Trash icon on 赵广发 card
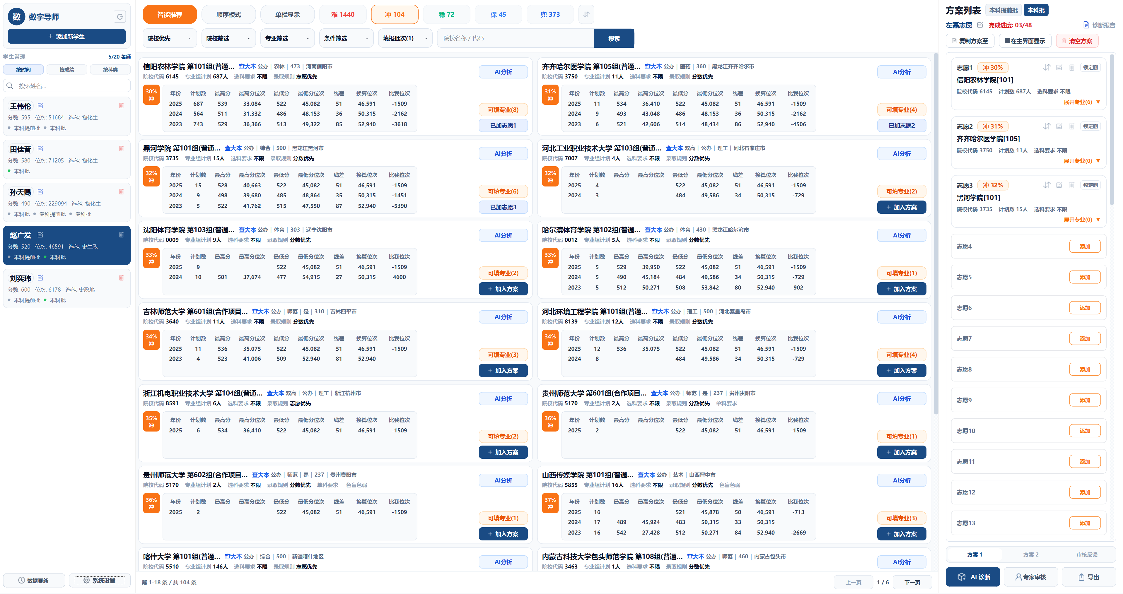The height and width of the screenshot is (594, 1123). [x=121, y=235]
